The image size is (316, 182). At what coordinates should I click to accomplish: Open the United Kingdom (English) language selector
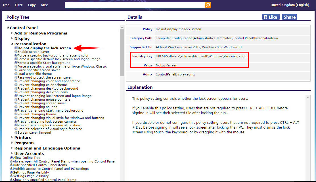[290, 5]
